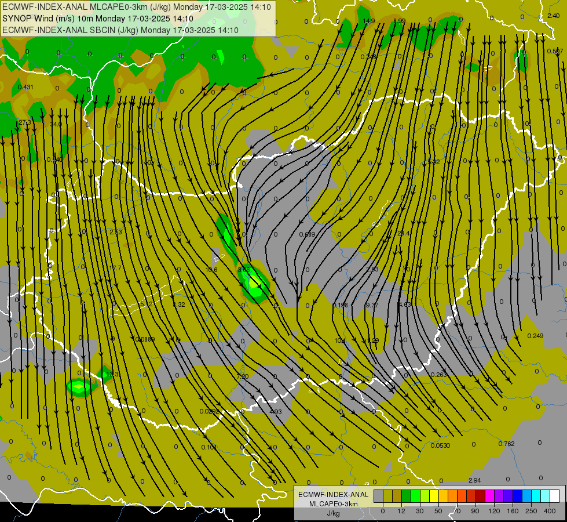Click the map value 3.66

click(244, 270)
